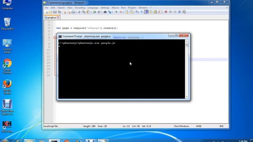This screenshot has width=253, height=142.
Task: Create a new file in Notepad++ toolbar
Action: (x=46, y=12)
